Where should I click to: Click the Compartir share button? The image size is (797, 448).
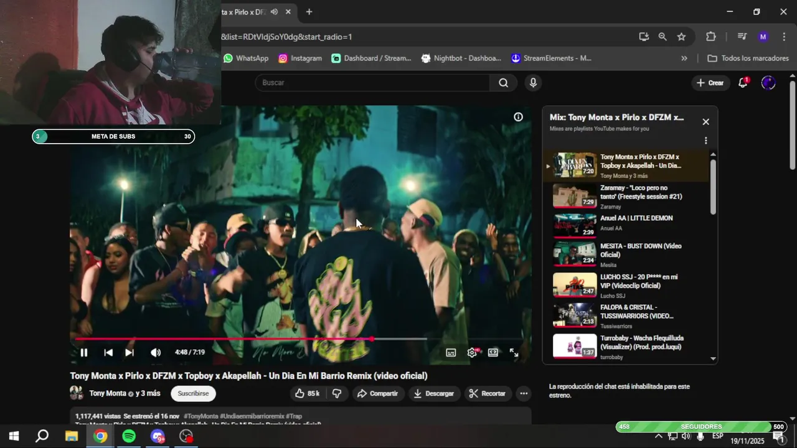pyautogui.click(x=377, y=393)
